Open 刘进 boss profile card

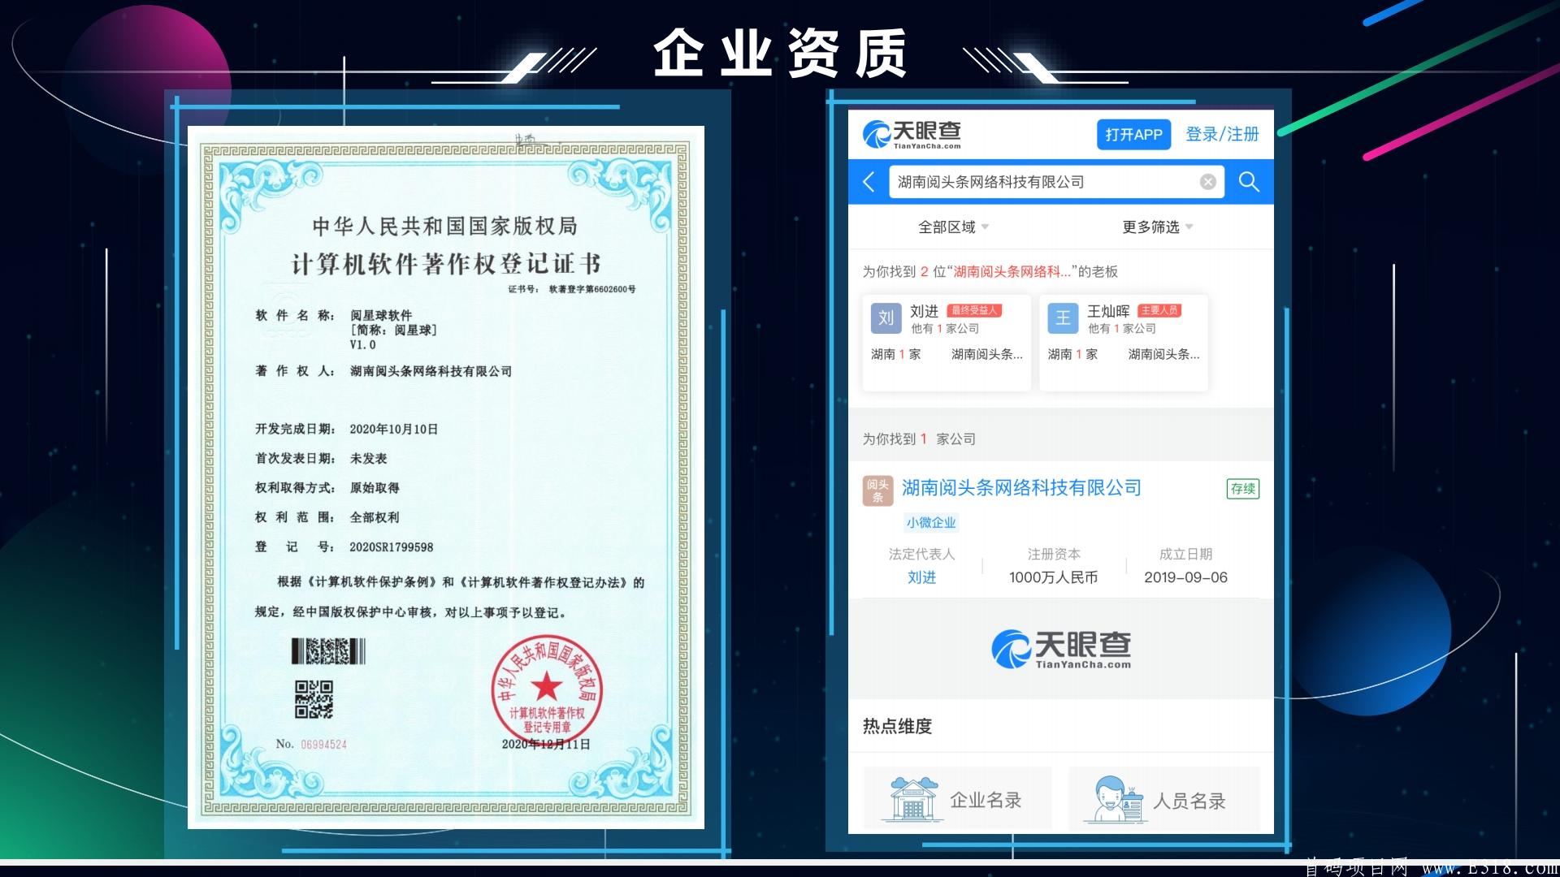point(947,342)
